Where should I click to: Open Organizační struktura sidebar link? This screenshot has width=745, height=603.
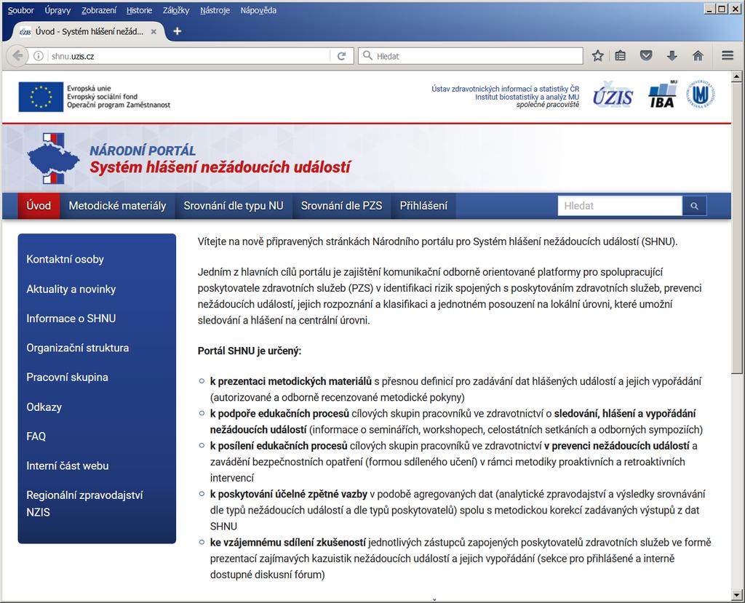pyautogui.click(x=77, y=348)
